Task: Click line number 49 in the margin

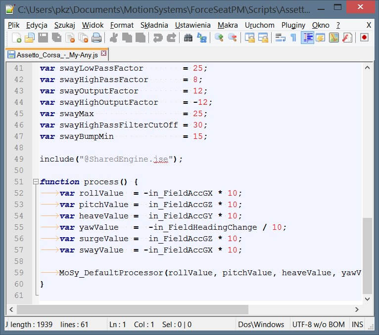Action: 19,159
